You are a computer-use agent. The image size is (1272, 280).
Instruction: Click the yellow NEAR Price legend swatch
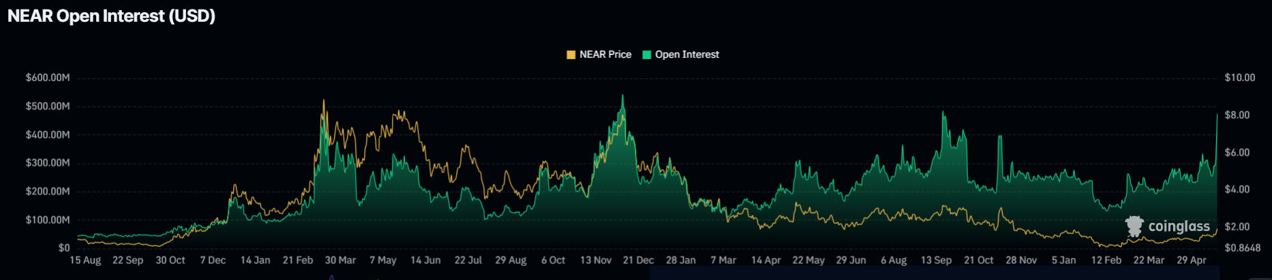[x=571, y=54]
